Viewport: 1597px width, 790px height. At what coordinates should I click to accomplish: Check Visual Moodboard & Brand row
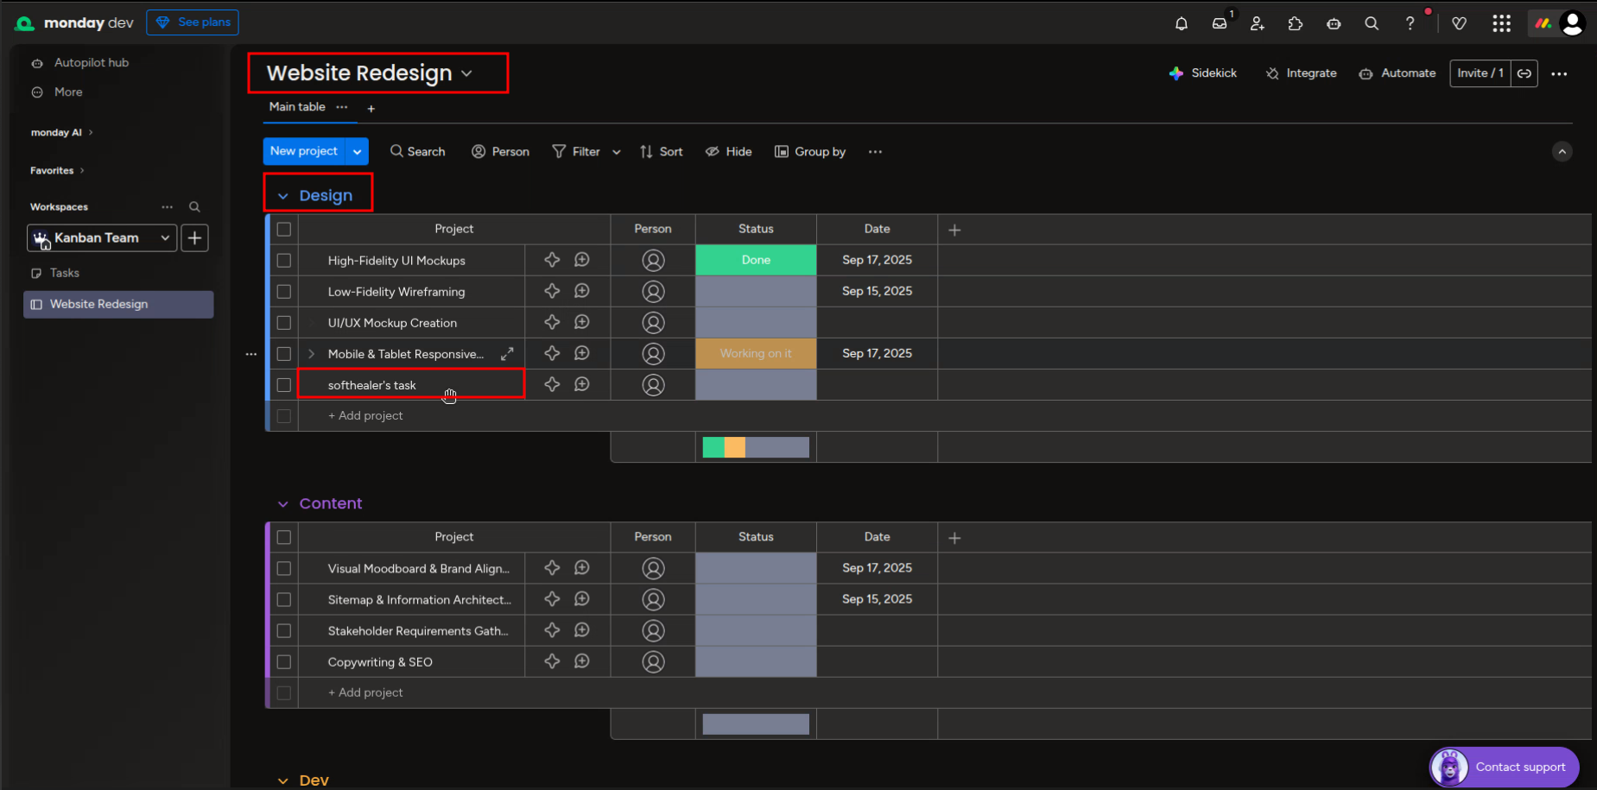click(284, 569)
